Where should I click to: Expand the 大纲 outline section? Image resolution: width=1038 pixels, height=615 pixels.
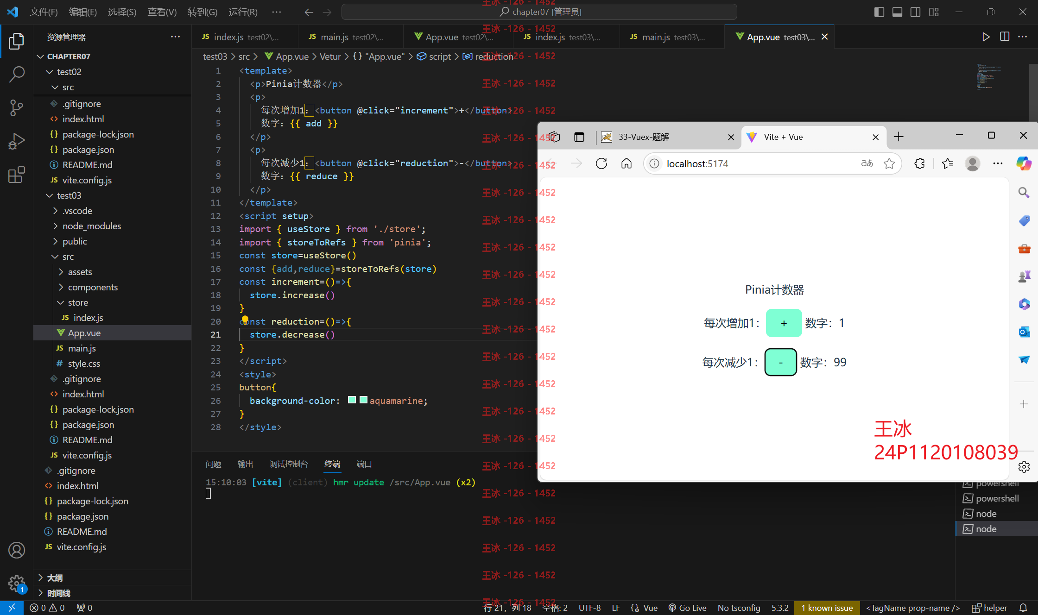pos(55,578)
